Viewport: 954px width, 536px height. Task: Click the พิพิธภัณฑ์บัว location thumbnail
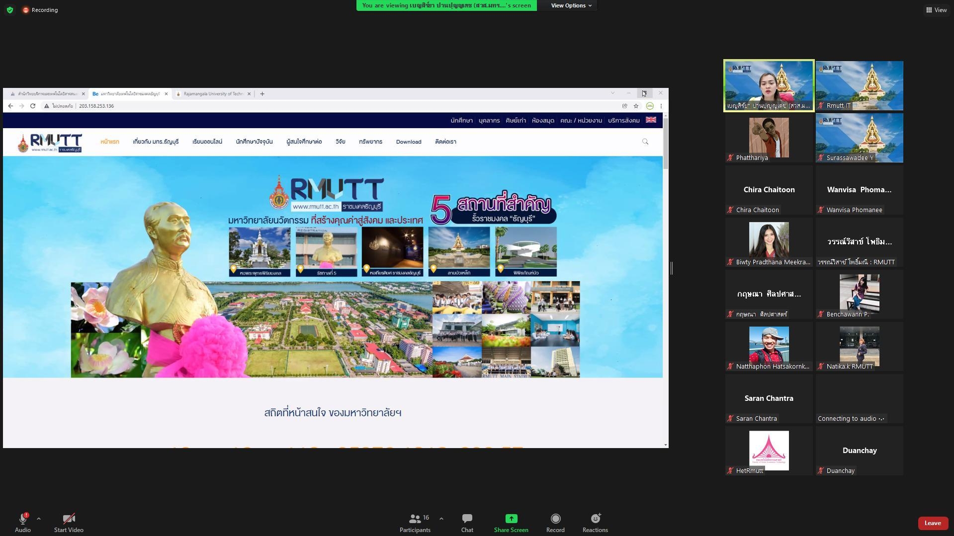click(526, 251)
